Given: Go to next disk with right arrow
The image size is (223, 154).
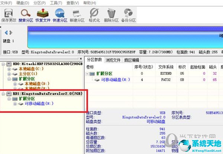Looking at the screenshot, I should click(11, 33).
